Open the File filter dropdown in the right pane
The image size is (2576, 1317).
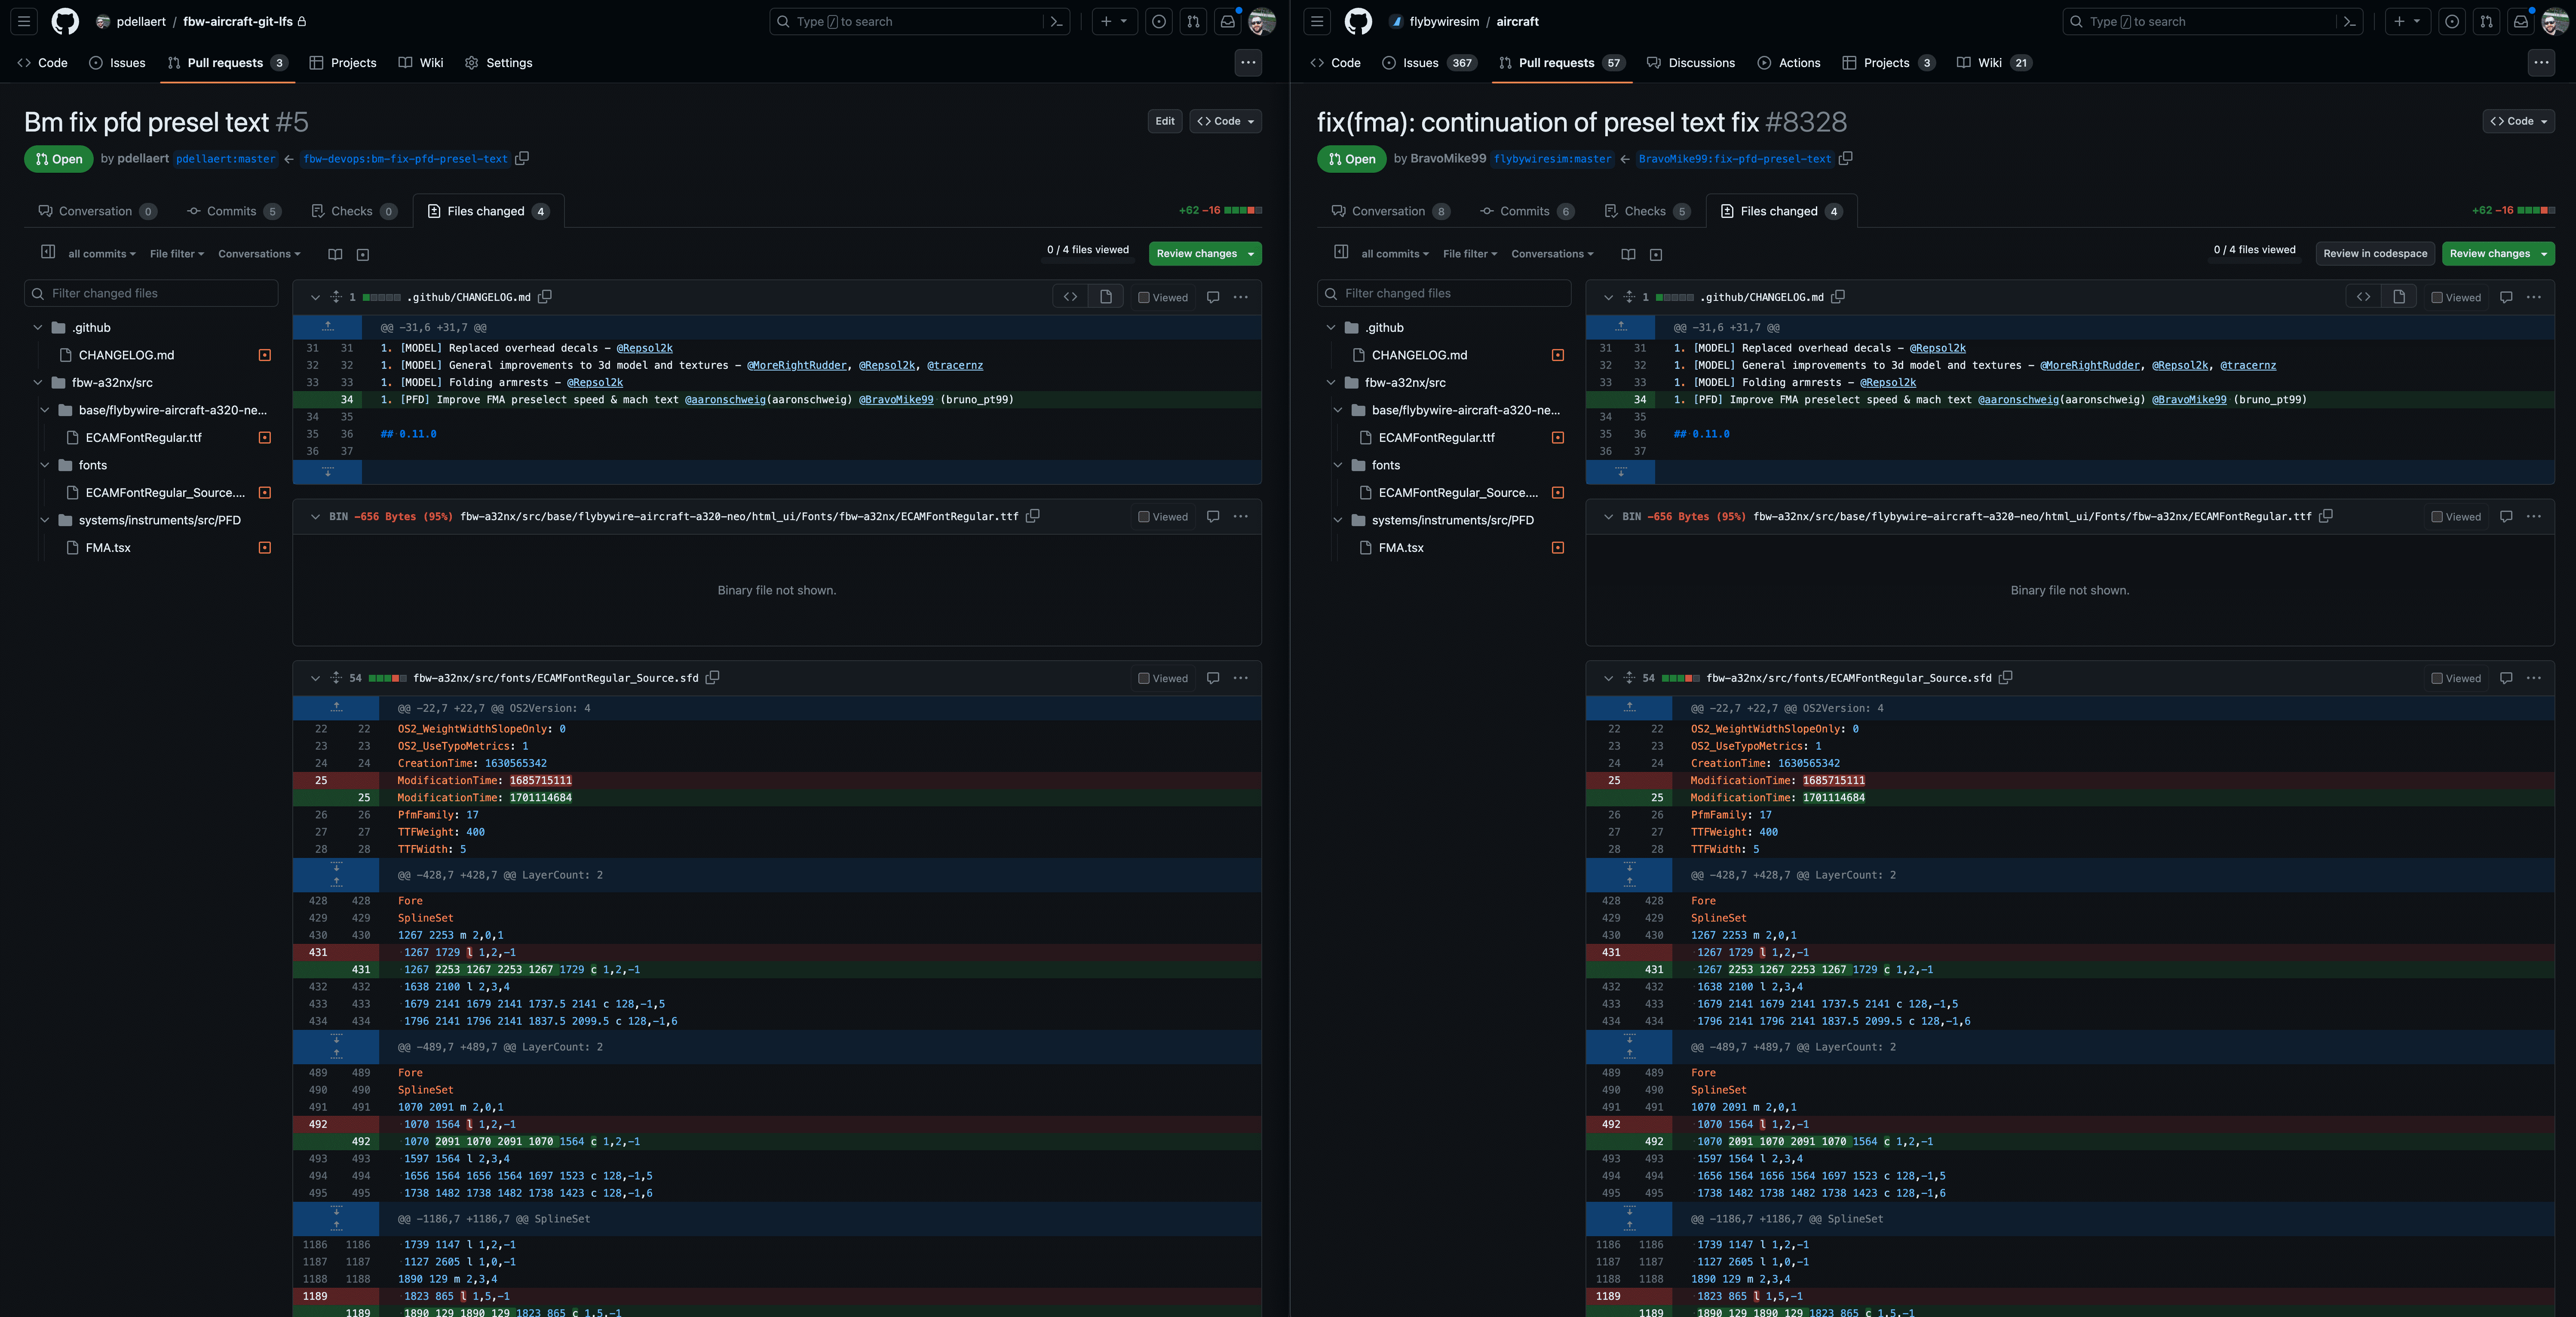(x=1469, y=254)
